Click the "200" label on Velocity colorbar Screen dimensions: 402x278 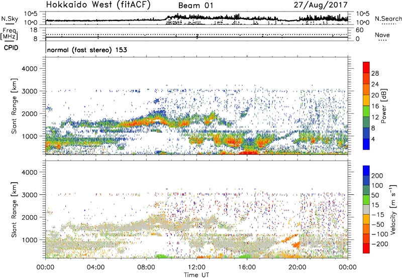(377, 176)
